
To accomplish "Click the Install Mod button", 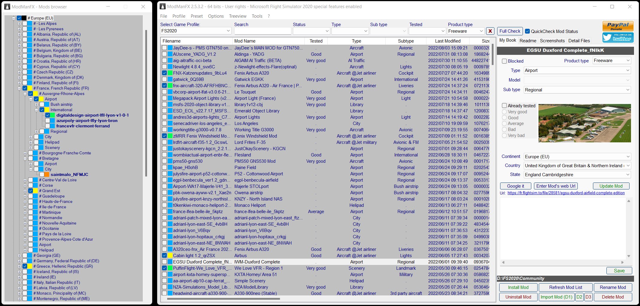I will tap(518, 287).
